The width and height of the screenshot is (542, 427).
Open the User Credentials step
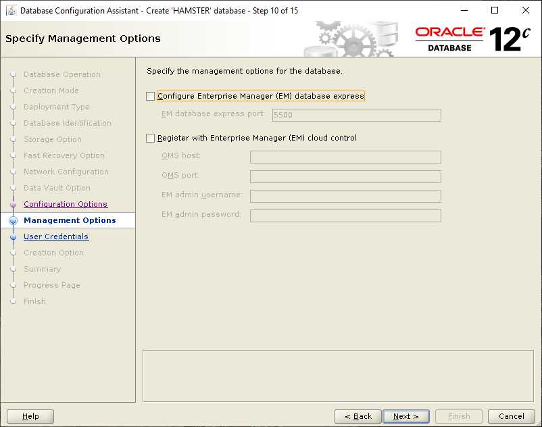pyautogui.click(x=56, y=236)
